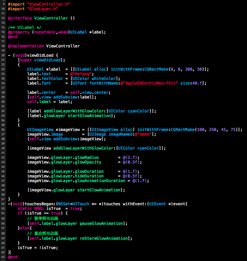Click cyanColor on the imageView glow line
Image resolution: width=247 pixels, height=261 pixels.
tap(148, 148)
